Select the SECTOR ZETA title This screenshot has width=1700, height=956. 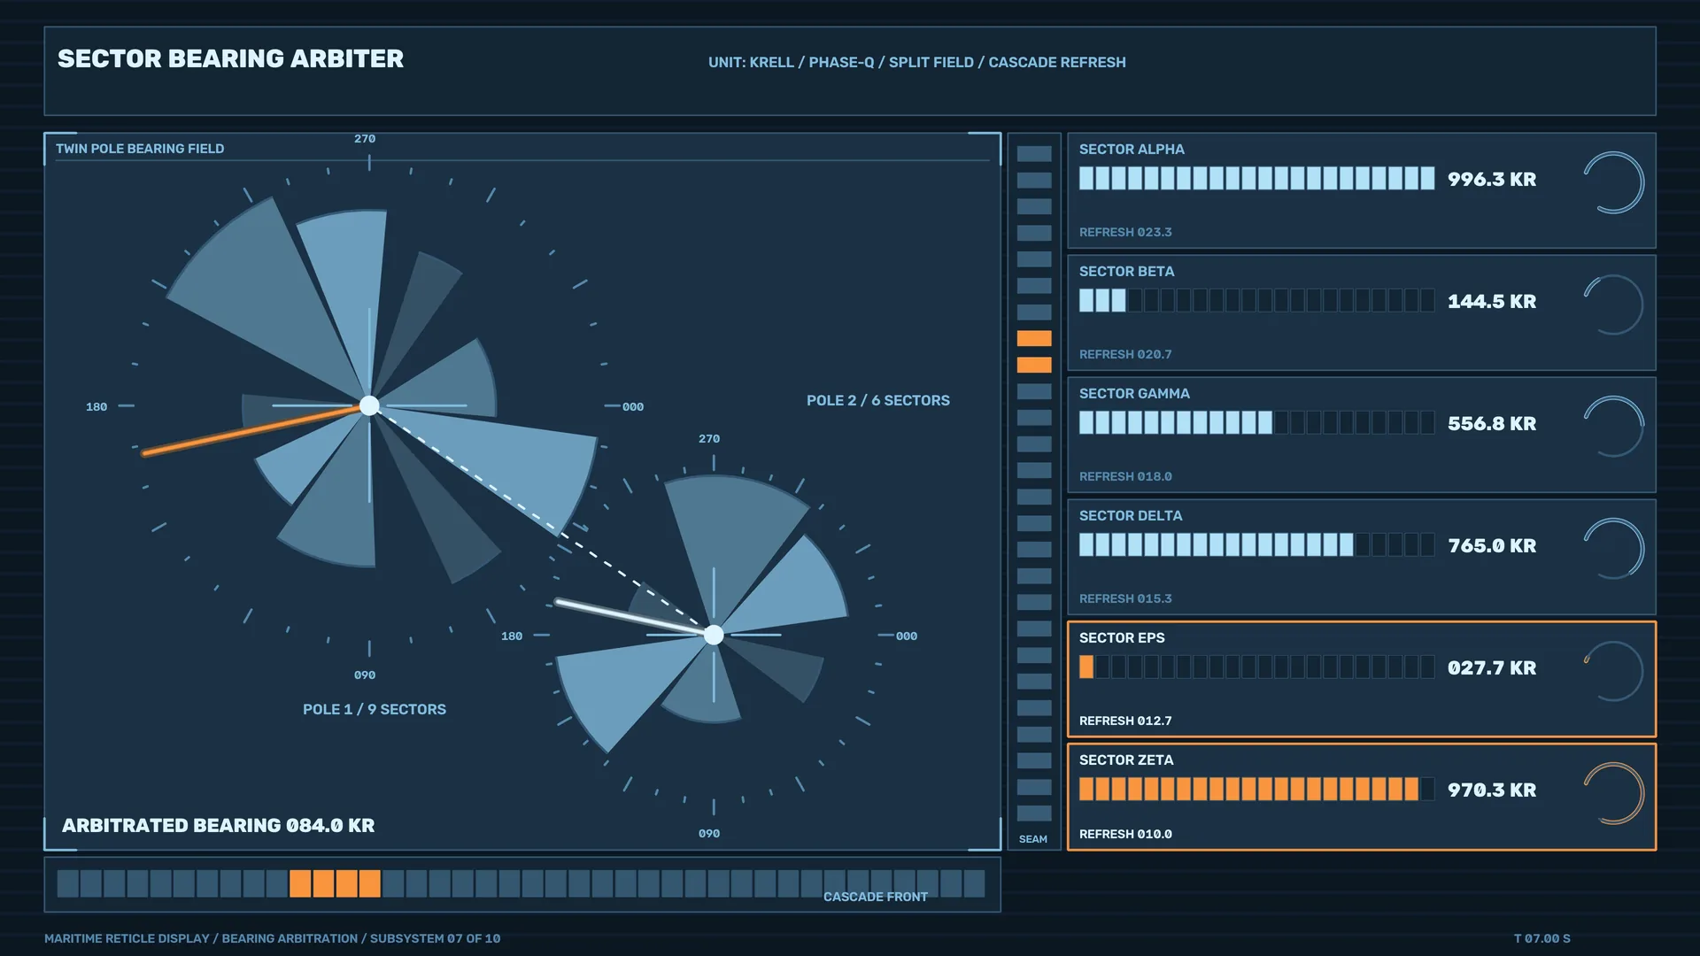click(x=1126, y=760)
